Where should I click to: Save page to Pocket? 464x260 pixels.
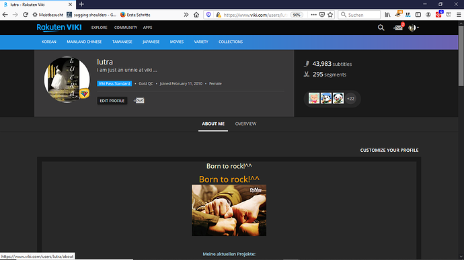click(x=322, y=15)
